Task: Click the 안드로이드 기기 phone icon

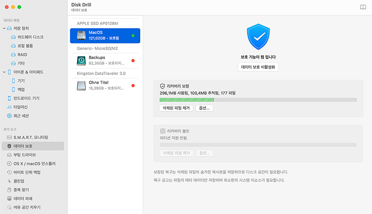Action: pyautogui.click(x=9, y=98)
